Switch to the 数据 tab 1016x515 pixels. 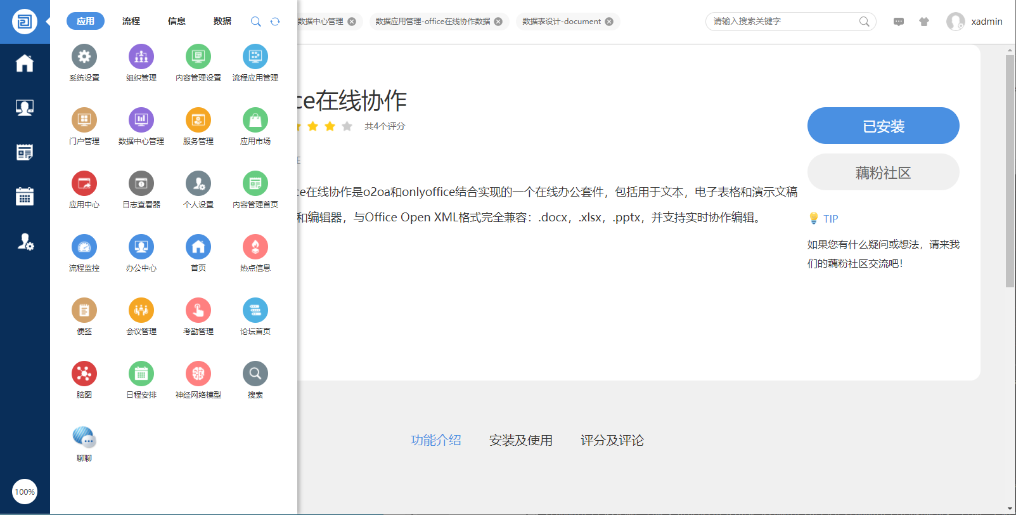(x=222, y=21)
